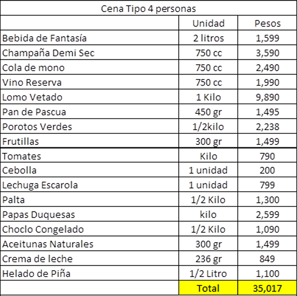The height and width of the screenshot is (296, 298).
Task: Select the 'Vino Reserva' cell
Action: pyautogui.click(x=32, y=82)
